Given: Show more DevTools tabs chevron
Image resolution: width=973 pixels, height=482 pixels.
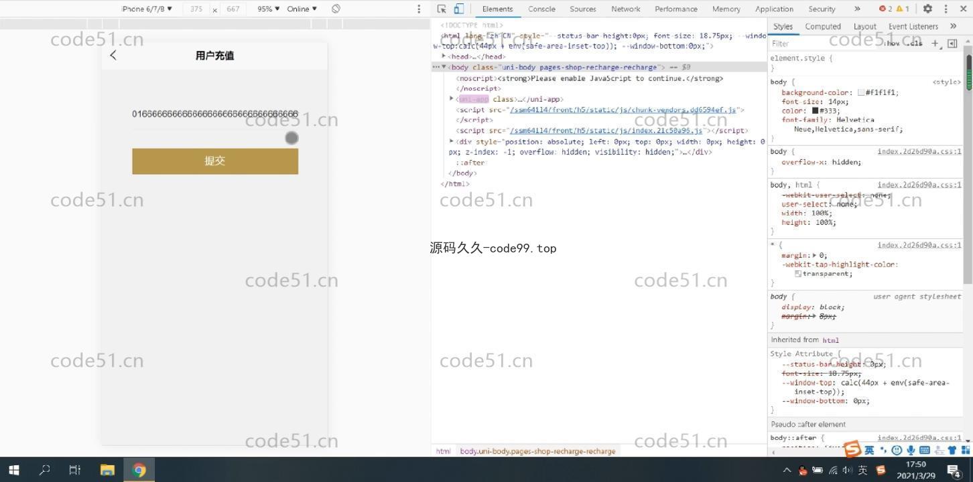Looking at the screenshot, I should click(x=857, y=9).
